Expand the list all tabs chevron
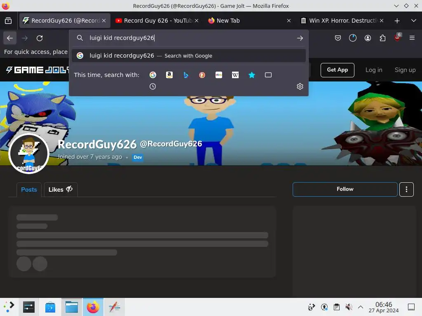 tap(414, 21)
